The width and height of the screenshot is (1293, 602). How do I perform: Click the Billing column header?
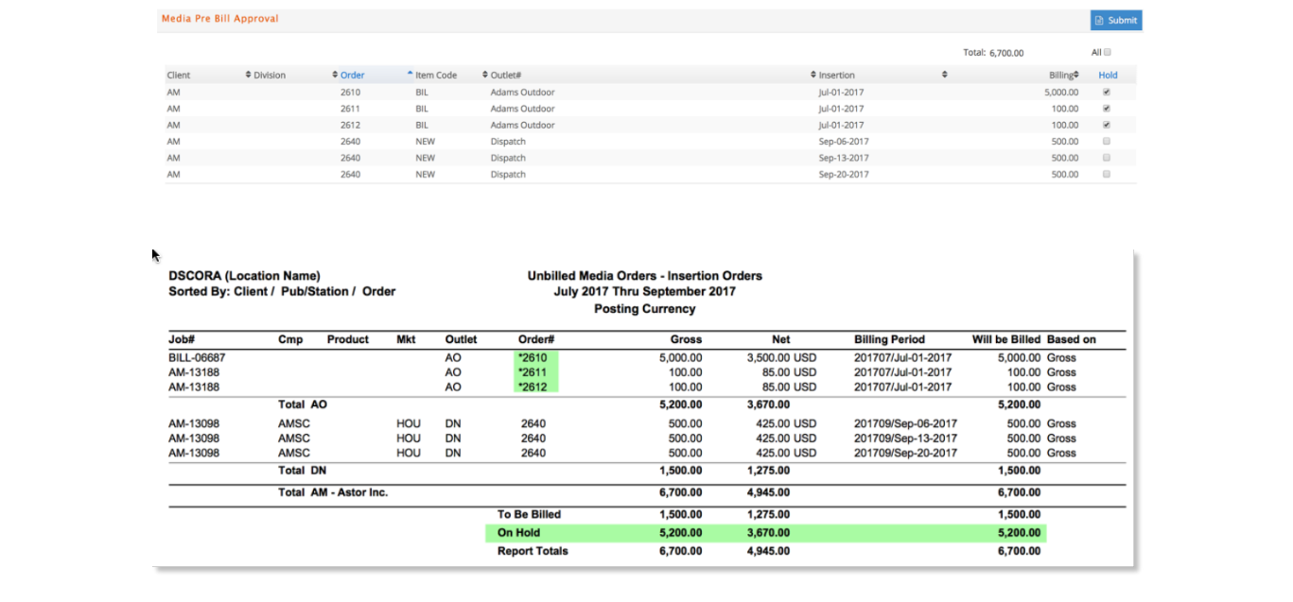pyautogui.click(x=1061, y=76)
